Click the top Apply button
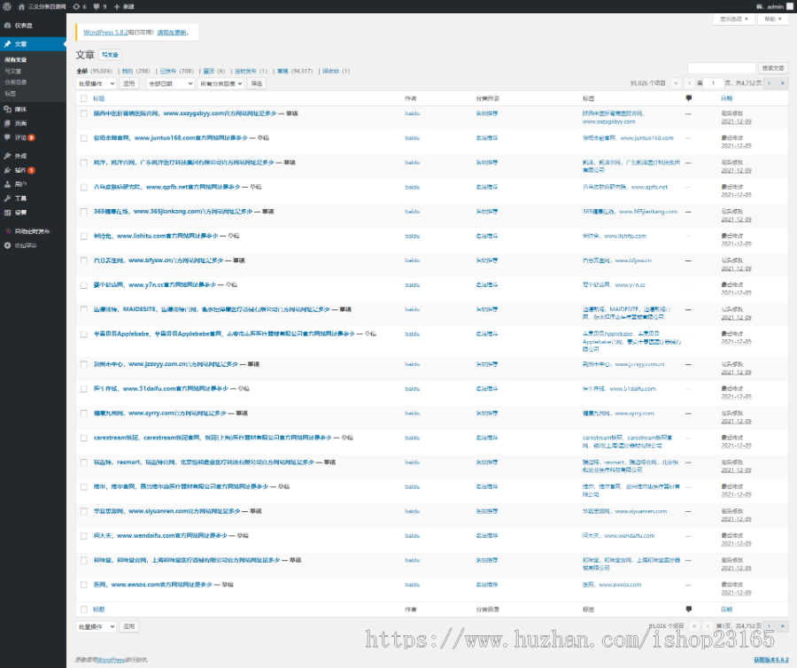Image resolution: width=797 pixels, height=668 pixels. (x=129, y=83)
